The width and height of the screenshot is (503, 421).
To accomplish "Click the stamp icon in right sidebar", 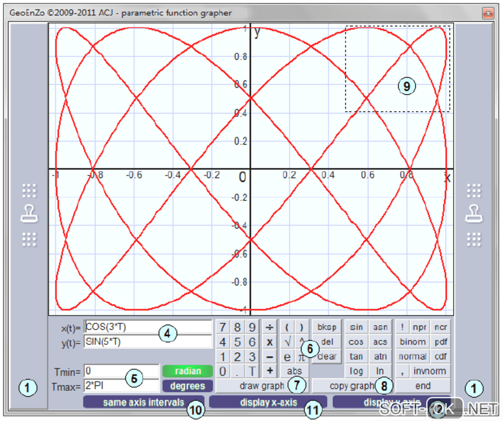I will click(474, 214).
